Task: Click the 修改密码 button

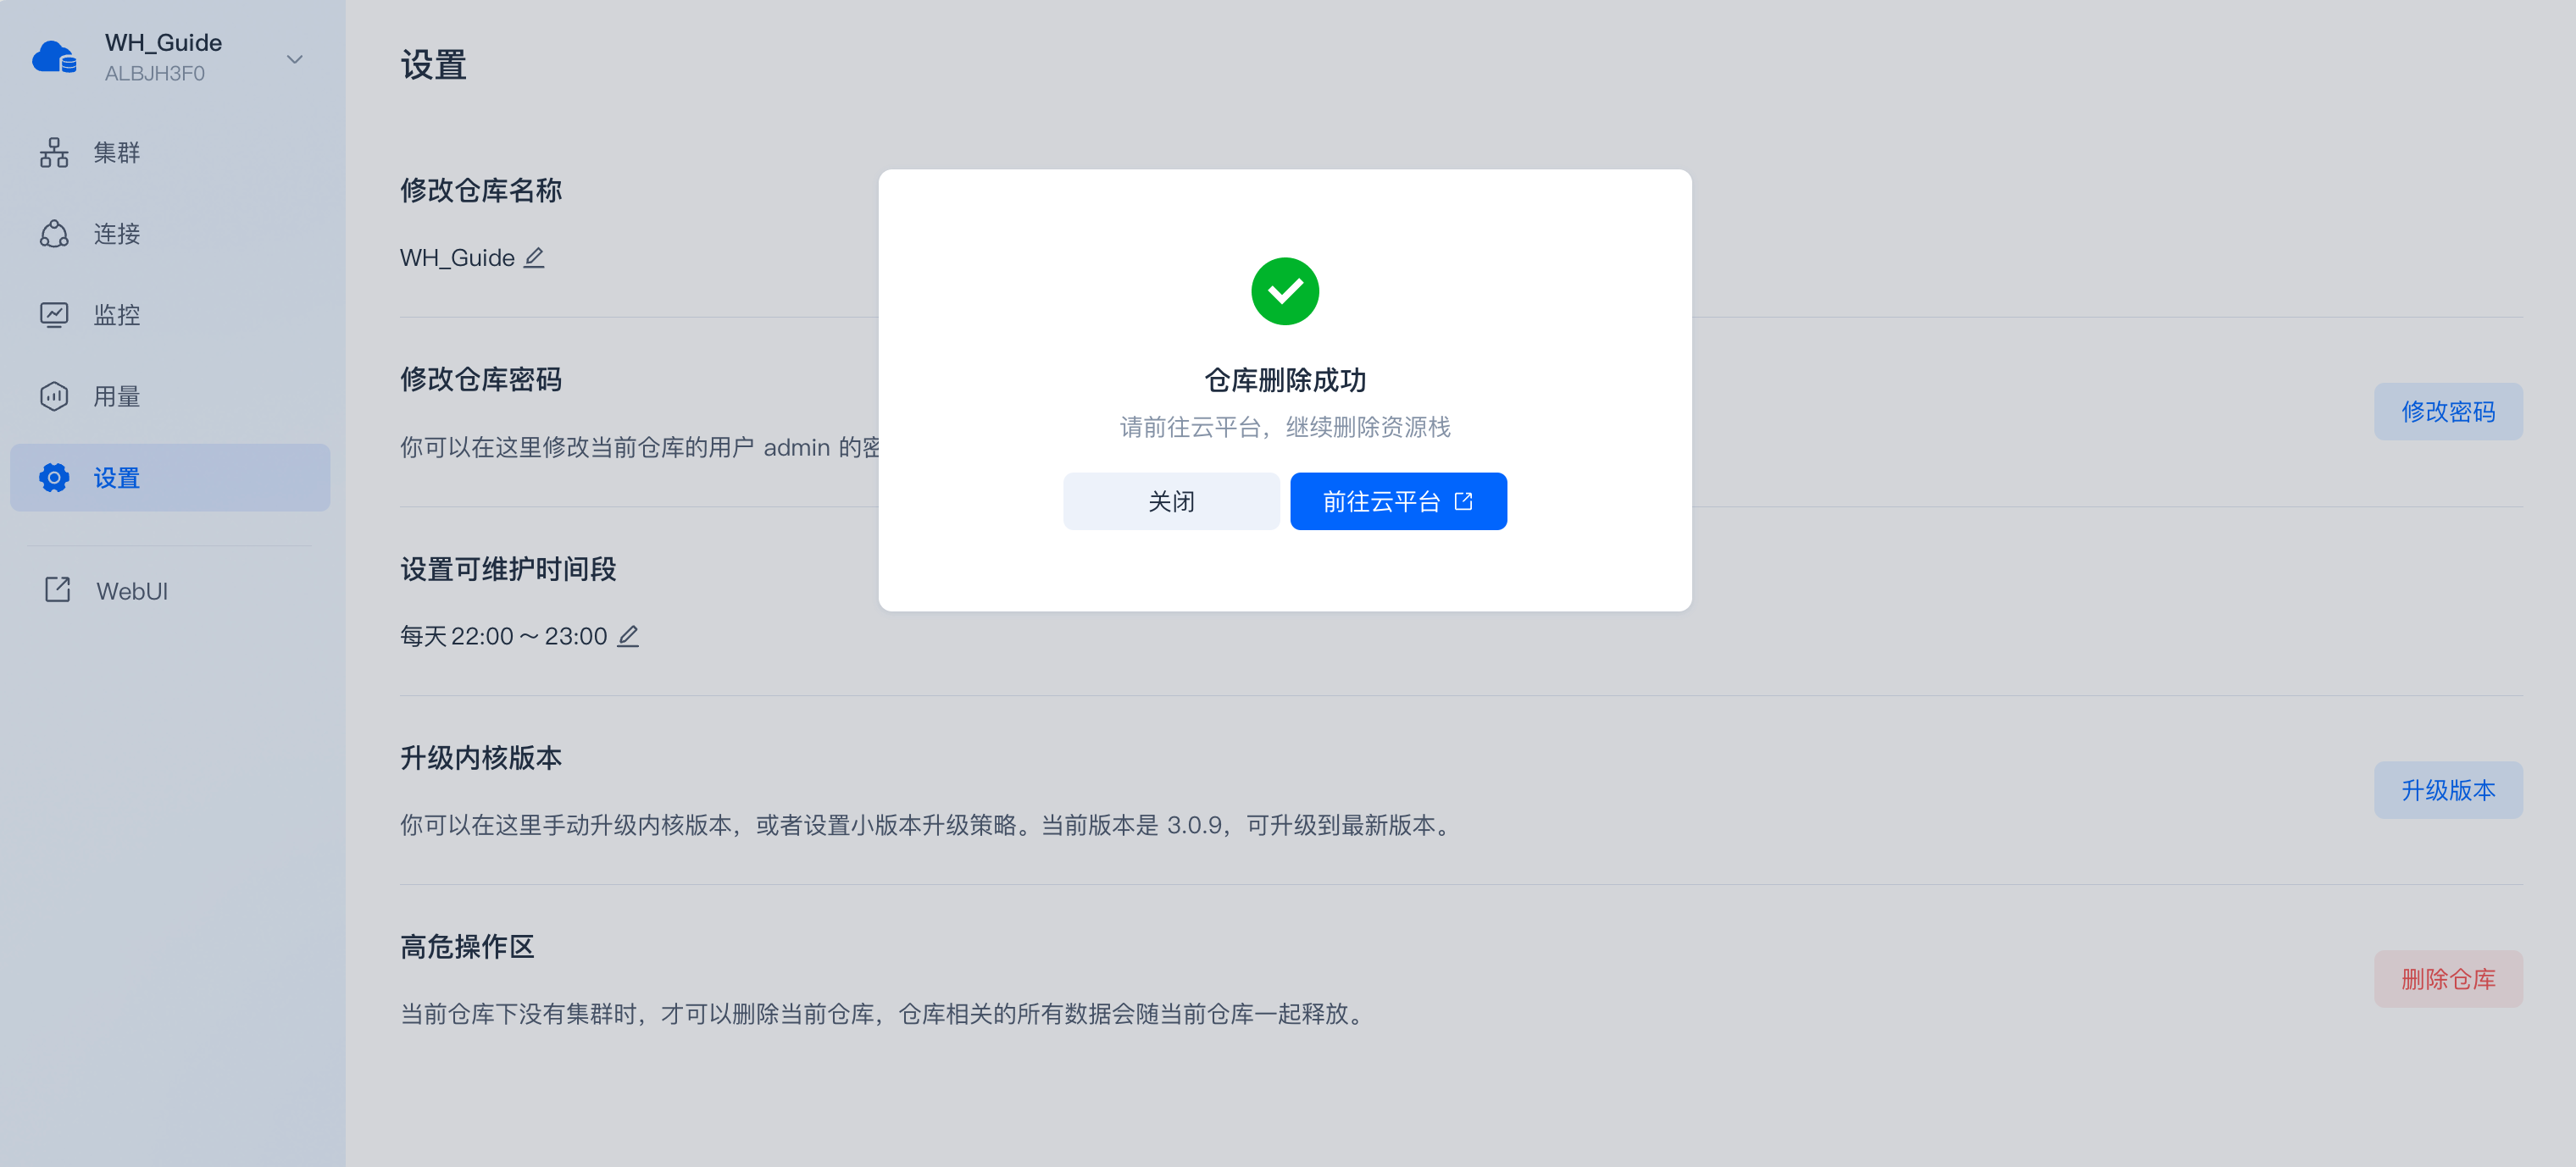Action: (x=2448, y=412)
